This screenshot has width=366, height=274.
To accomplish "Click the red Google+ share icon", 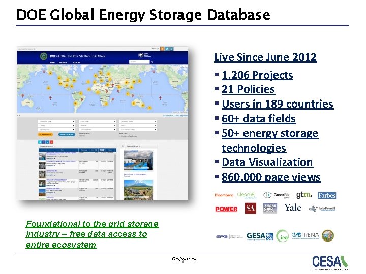I will click(51, 142).
